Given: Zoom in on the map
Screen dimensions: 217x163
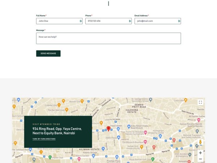Looking at the screenshot, I should click(200, 153).
